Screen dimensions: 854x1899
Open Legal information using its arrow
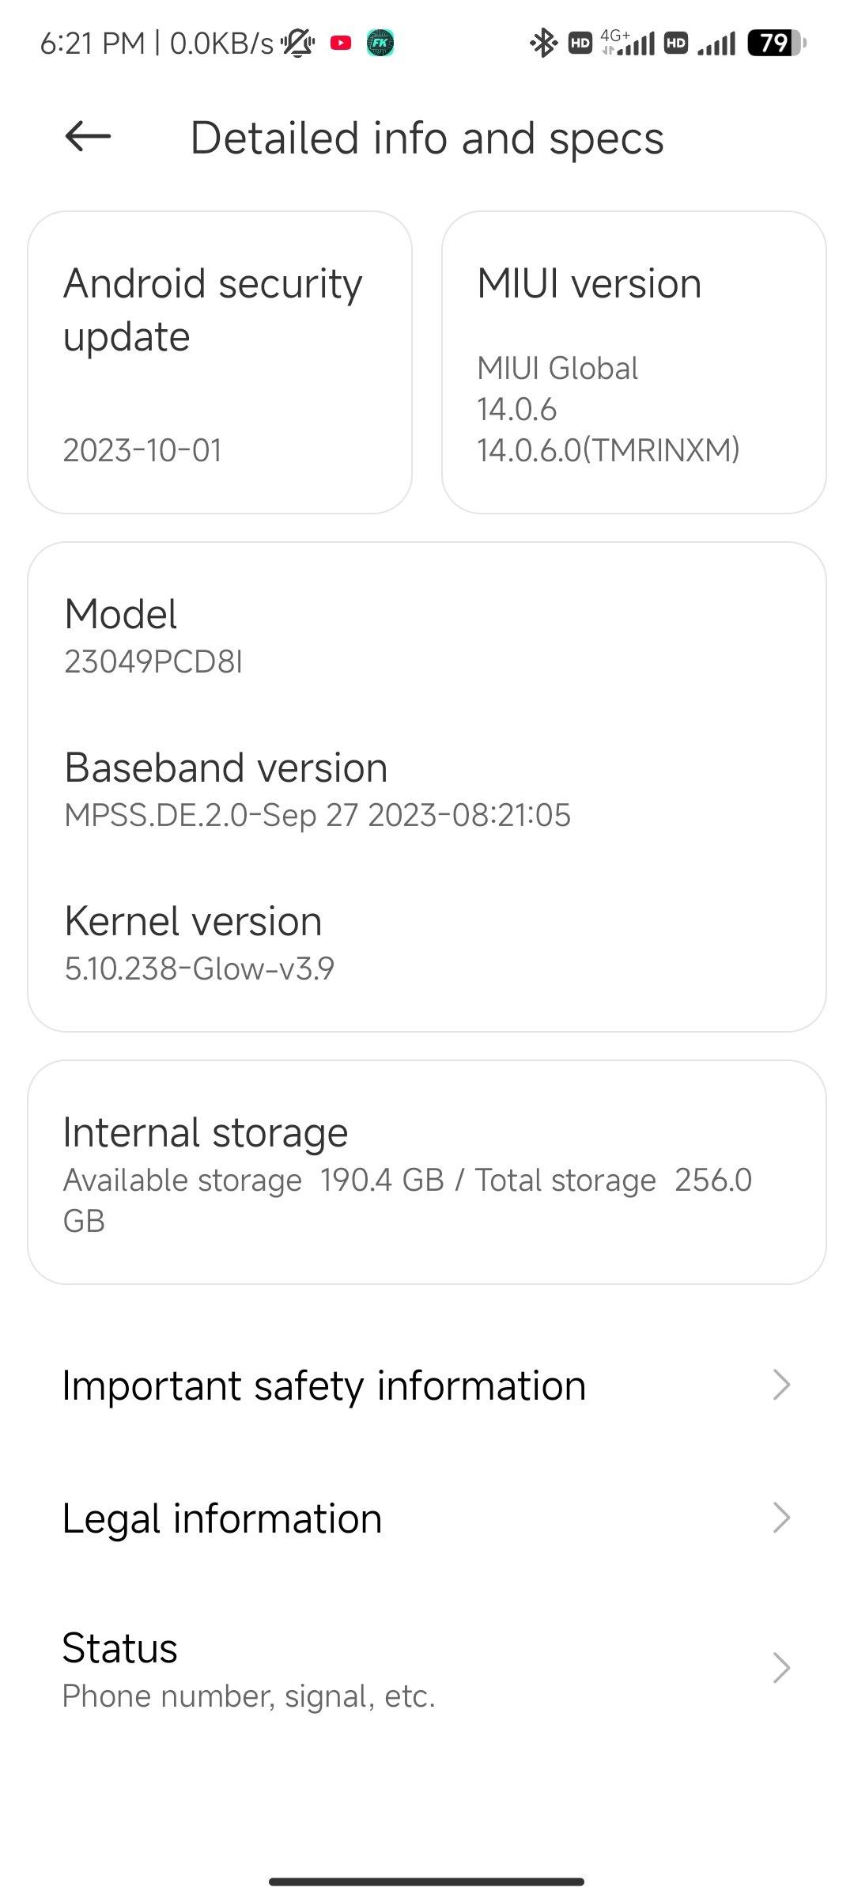coord(781,1518)
